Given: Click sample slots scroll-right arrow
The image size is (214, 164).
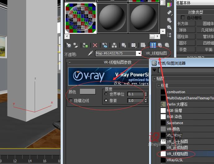Looking at the screenshot, I should click(x=158, y=37).
